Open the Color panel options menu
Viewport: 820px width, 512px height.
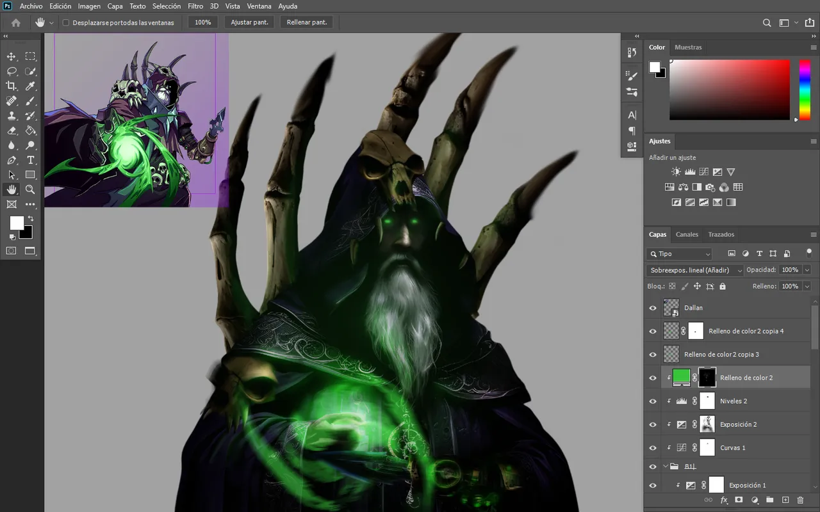814,47
